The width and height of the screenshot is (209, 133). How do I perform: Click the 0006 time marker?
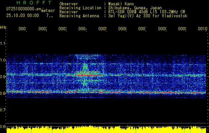click(x=122, y=29)
